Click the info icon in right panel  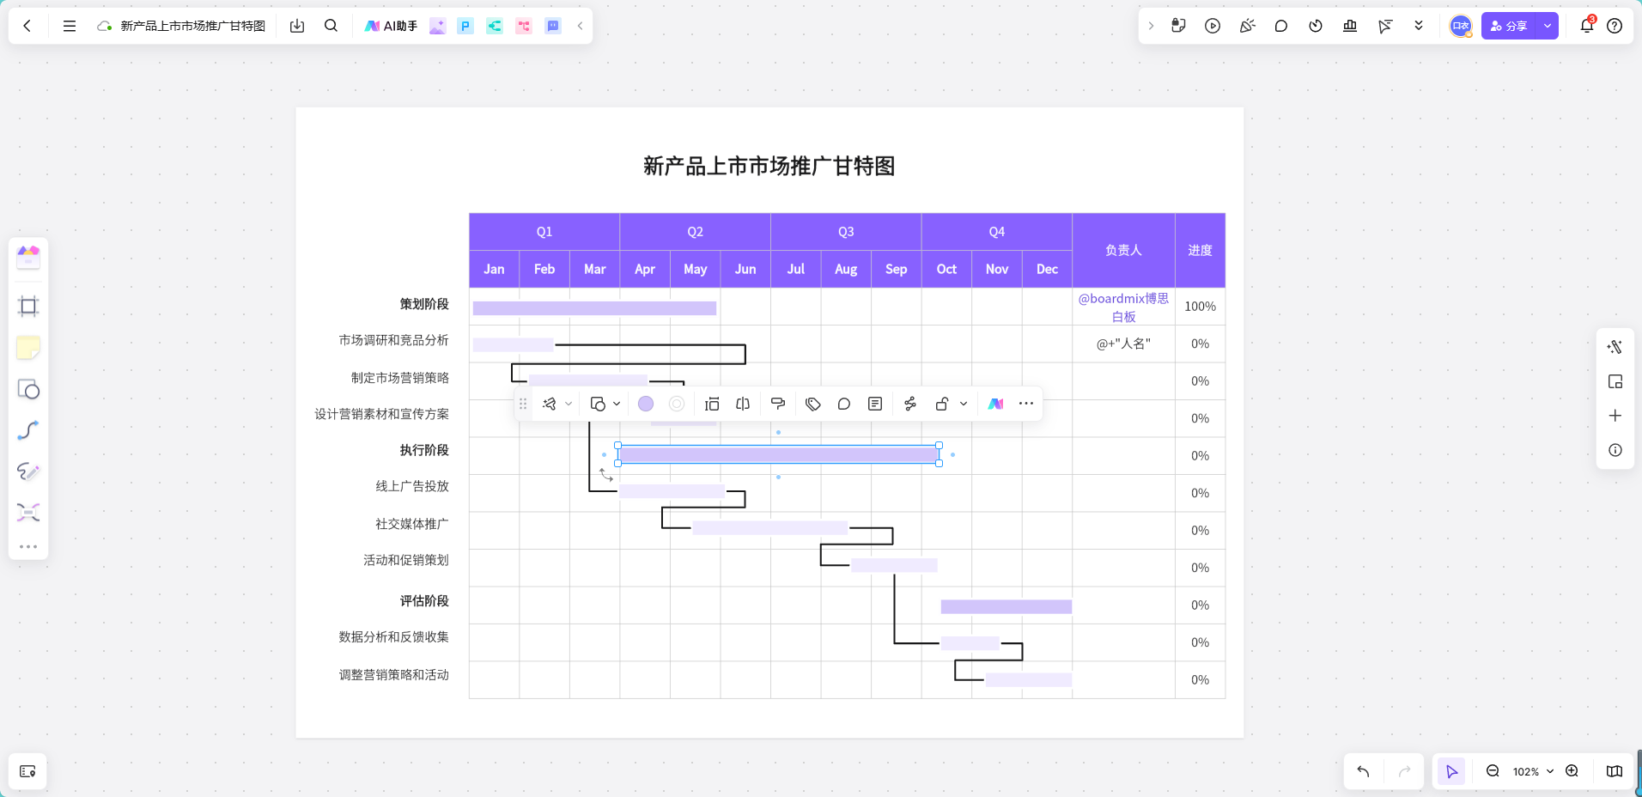tap(1615, 450)
